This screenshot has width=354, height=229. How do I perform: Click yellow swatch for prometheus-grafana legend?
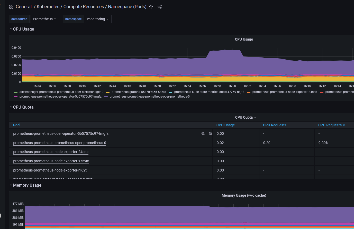[x=108, y=92]
